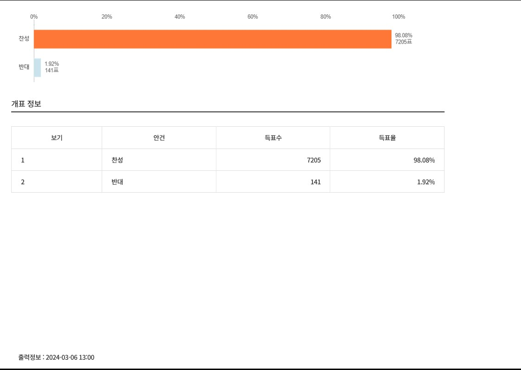Screen dimensions: 521x370
Task: Click the 0% axis tick label
Action: pyautogui.click(x=34, y=17)
